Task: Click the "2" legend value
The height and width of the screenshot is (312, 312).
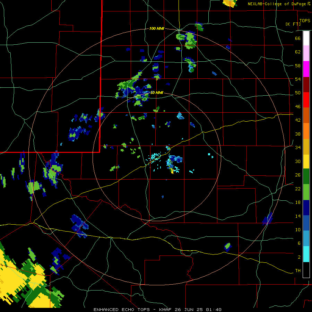Action: 299,257
